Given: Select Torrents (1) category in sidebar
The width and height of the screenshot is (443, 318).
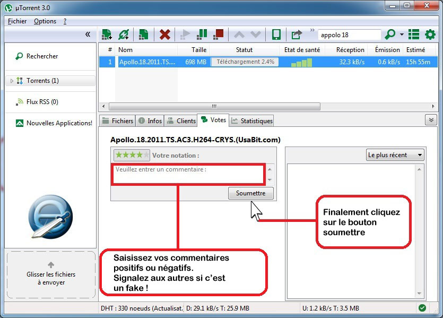Looking at the screenshot, I should pyautogui.click(x=50, y=81).
